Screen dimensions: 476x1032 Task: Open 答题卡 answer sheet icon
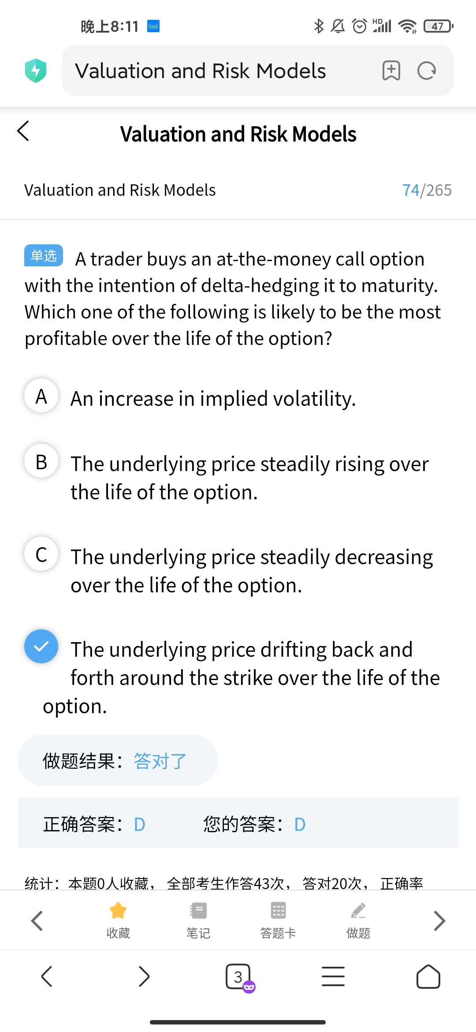tap(278, 911)
